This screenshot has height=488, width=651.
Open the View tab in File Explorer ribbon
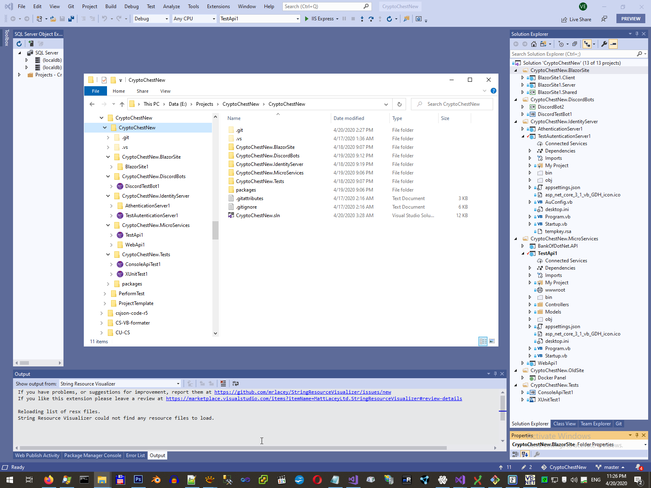coord(165,91)
